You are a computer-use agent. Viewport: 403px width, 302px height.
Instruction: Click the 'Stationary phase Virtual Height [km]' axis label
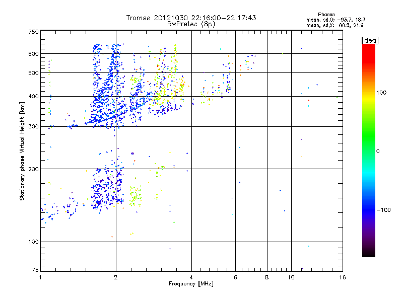pyautogui.click(x=22, y=151)
